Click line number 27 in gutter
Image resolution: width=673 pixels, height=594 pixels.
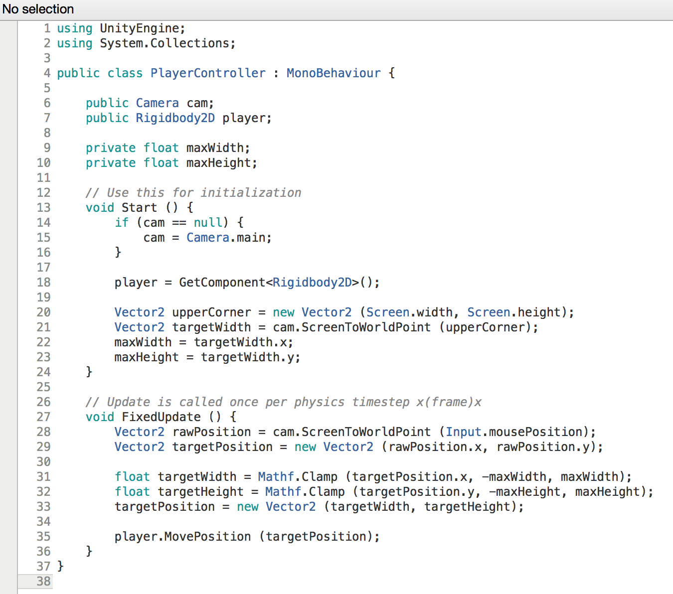43,417
